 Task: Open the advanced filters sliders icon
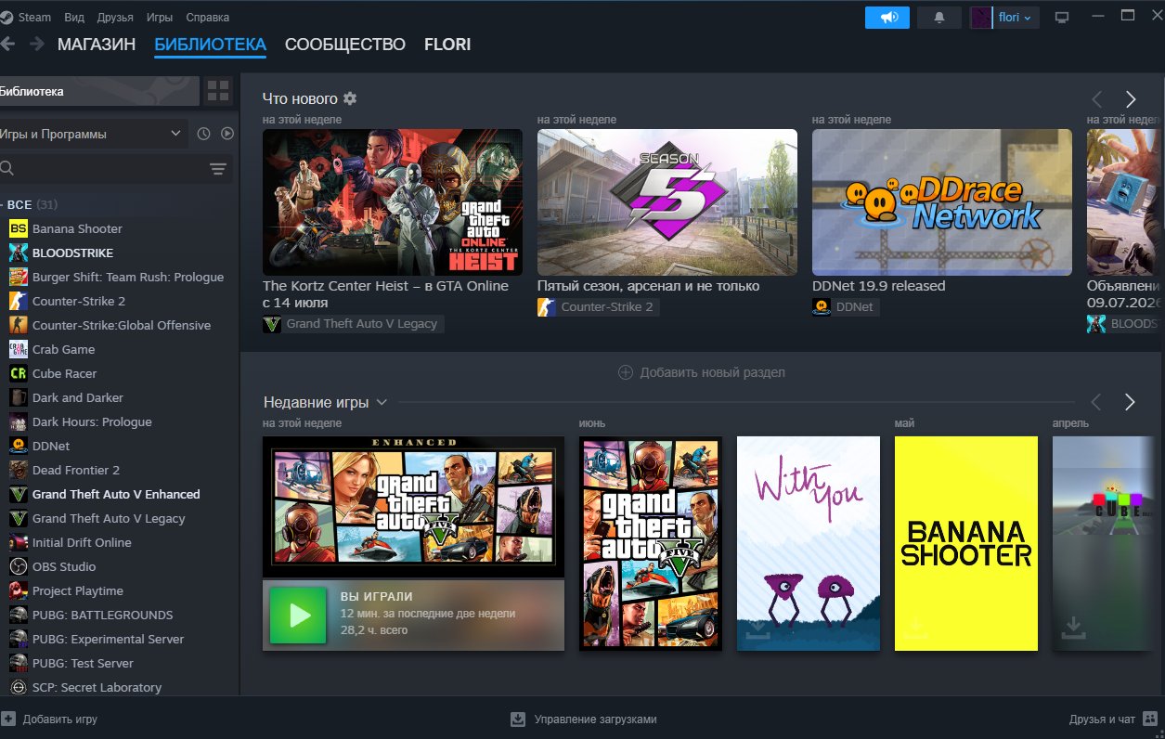click(218, 168)
